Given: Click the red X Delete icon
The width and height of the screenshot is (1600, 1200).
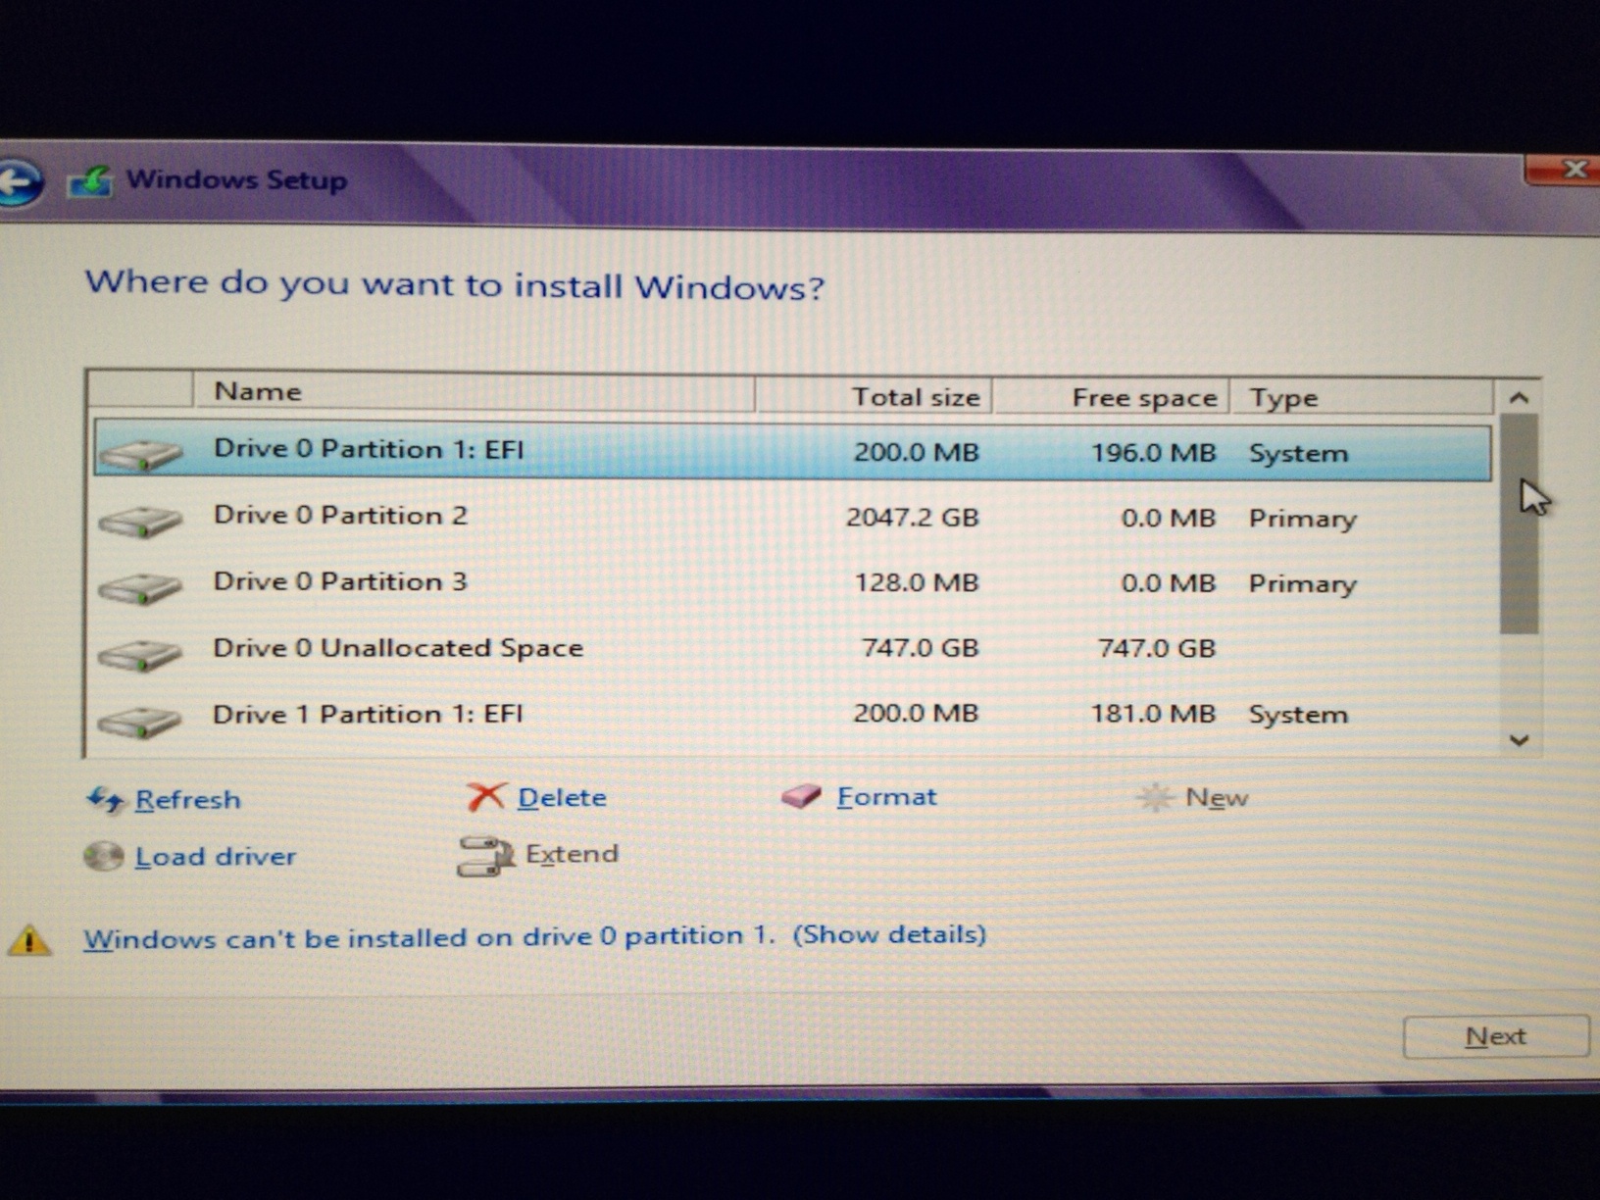Looking at the screenshot, I should [x=486, y=797].
